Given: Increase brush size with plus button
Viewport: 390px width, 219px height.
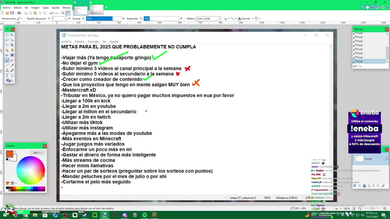Looking at the screenshot, I should point(69,19).
